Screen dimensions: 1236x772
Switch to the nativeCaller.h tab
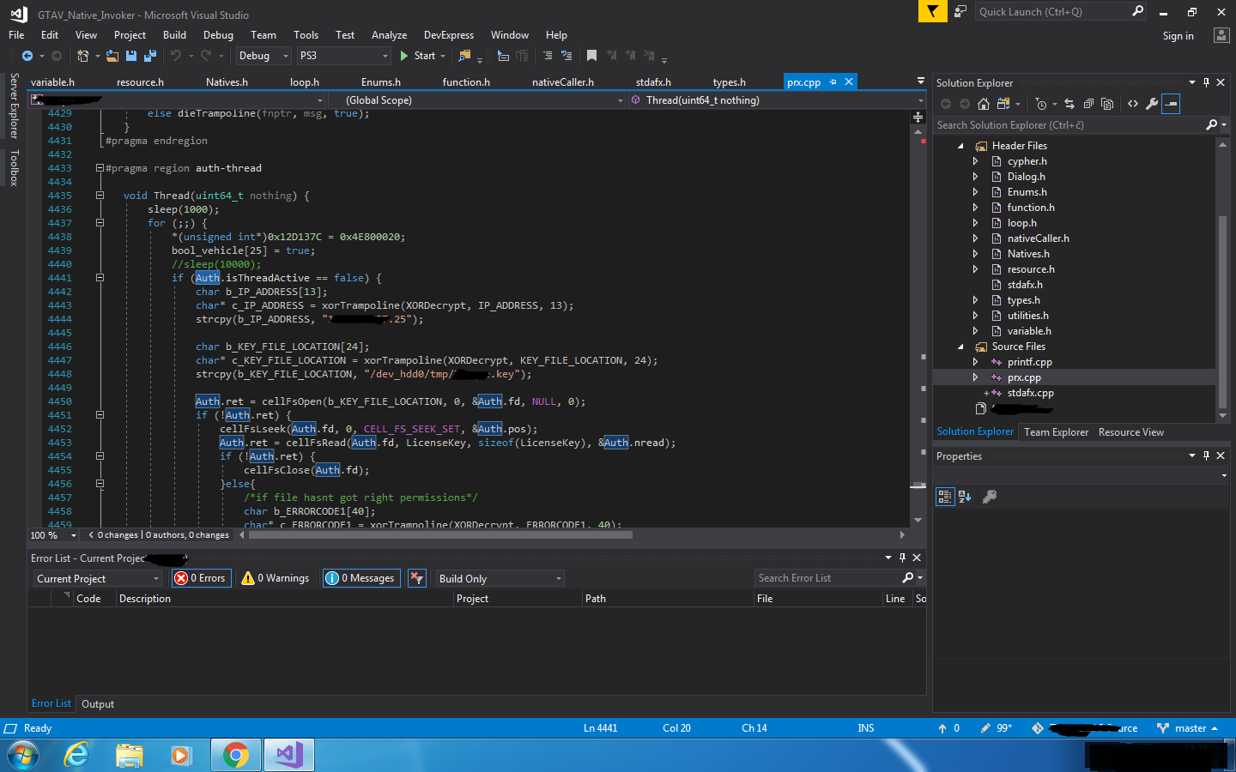pos(563,82)
